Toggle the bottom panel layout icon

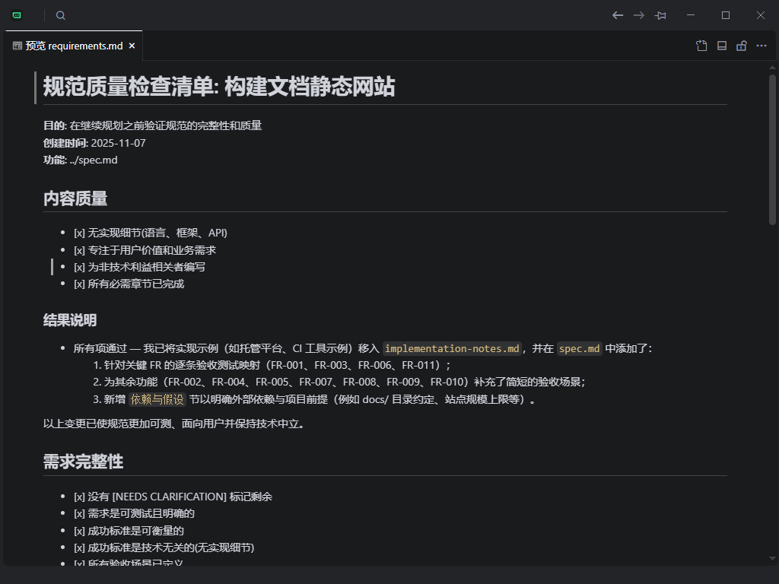click(722, 46)
